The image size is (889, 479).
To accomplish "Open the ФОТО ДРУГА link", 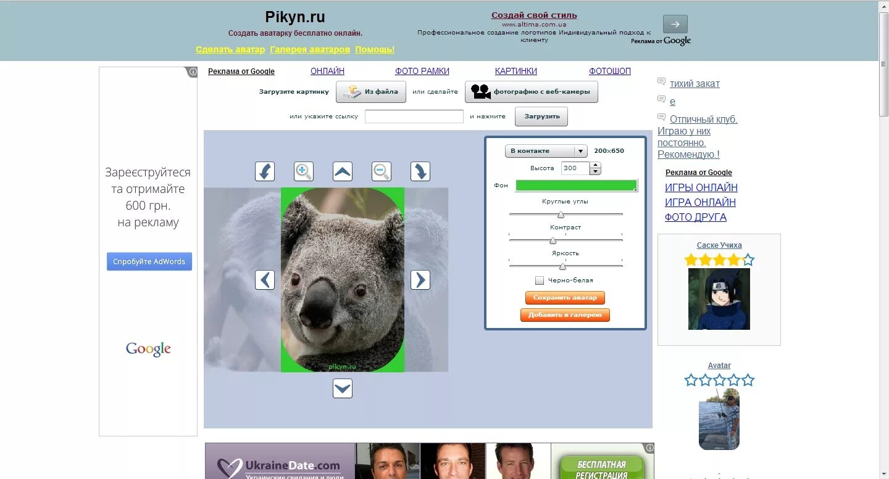I will point(696,217).
